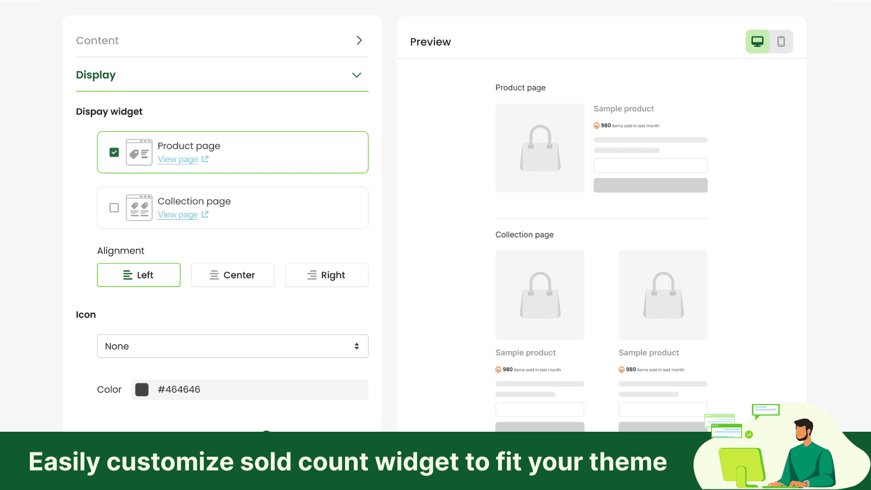Open the Content section tab
Screen dimensions: 871x490
click(97, 40)
